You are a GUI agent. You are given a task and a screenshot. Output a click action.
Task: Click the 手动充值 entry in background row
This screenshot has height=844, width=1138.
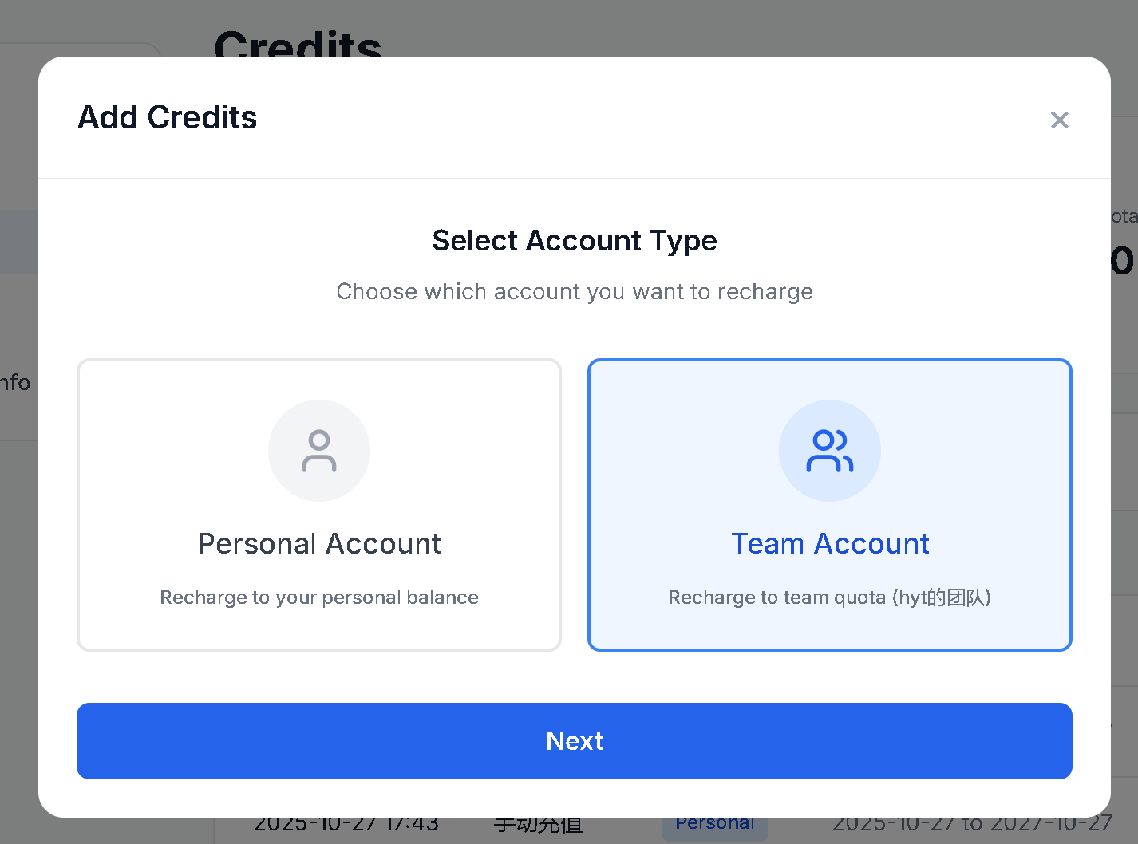click(x=538, y=826)
